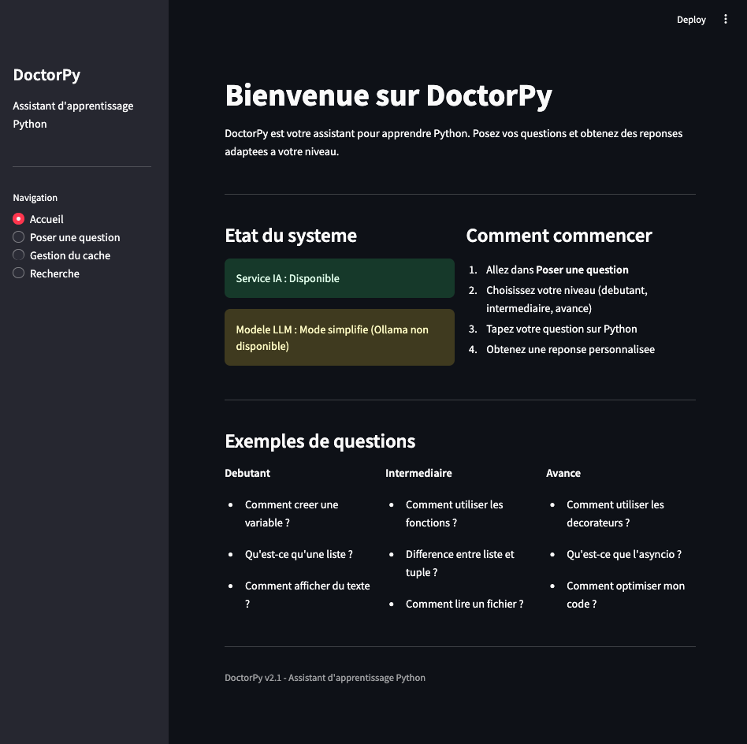This screenshot has width=747, height=744.
Task: Click the Modele LLM mode simplifie warning box
Action: pyautogui.click(x=339, y=337)
